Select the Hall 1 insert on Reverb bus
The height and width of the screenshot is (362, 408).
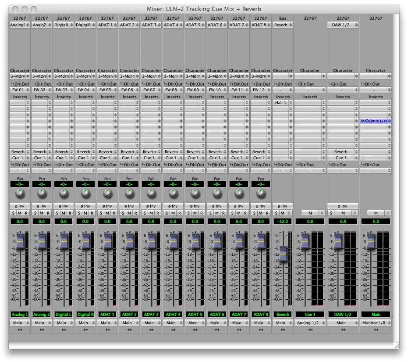[281, 103]
